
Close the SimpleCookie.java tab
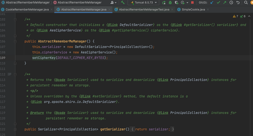click(x=208, y=10)
